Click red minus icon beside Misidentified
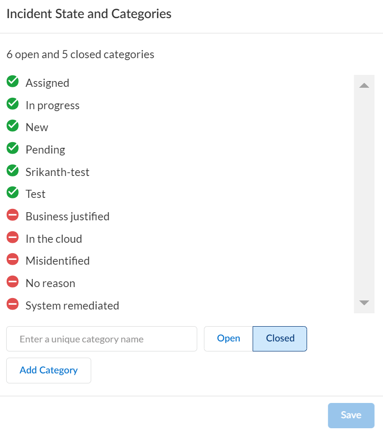This screenshot has width=383, height=433. (x=12, y=259)
